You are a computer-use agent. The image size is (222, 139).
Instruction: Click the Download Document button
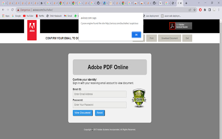pos(170,38)
